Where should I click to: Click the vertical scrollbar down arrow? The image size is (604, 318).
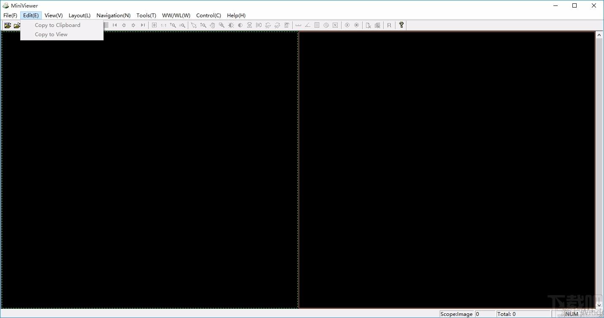[599, 305]
